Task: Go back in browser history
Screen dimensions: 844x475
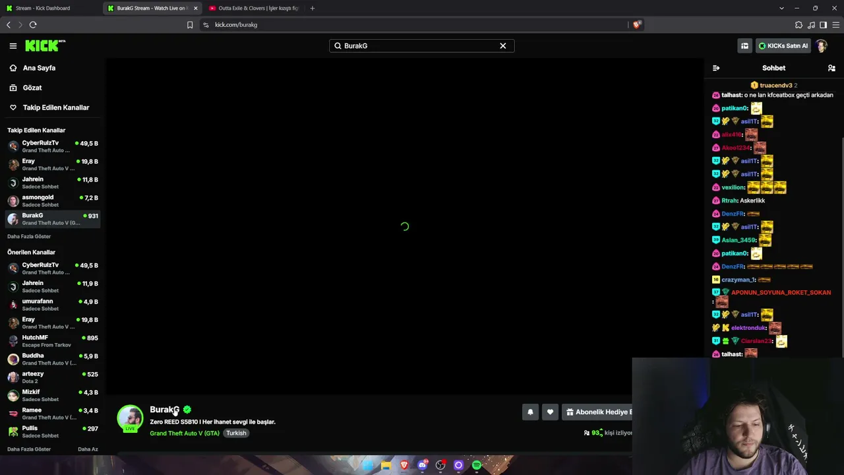Action: [9, 25]
